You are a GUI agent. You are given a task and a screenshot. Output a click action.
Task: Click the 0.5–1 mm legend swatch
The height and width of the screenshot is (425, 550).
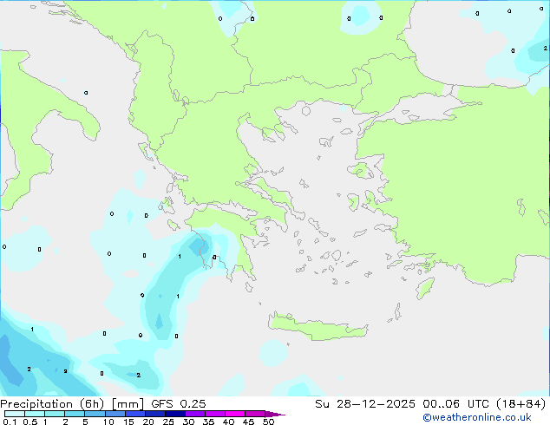35,414
